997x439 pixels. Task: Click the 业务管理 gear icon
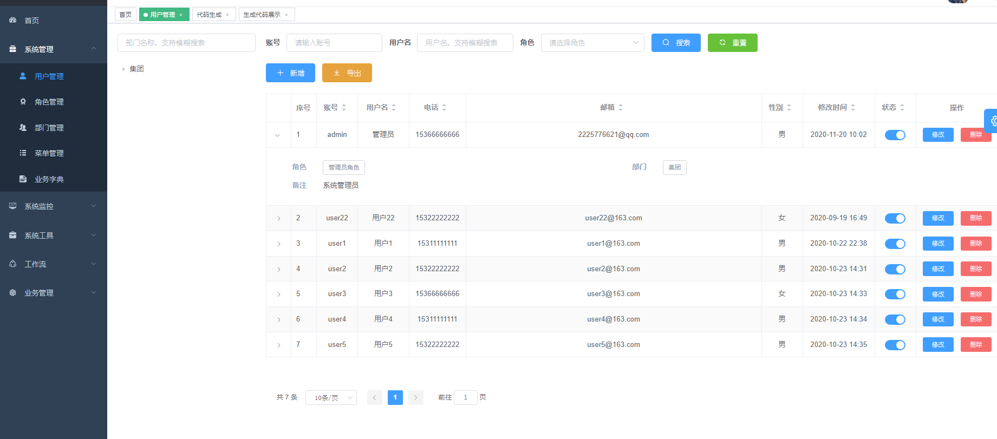click(12, 293)
